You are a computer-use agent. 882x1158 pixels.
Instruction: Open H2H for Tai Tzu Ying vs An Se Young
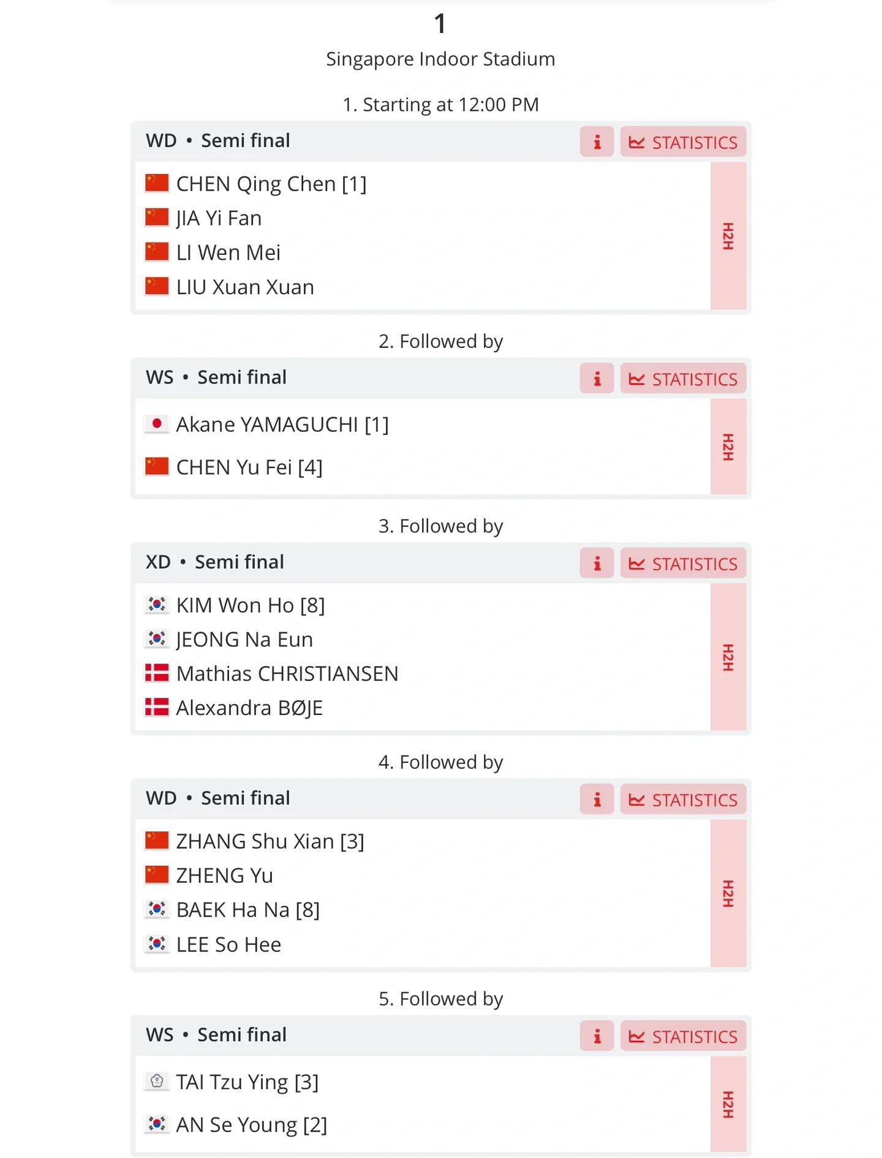pyautogui.click(x=728, y=1104)
